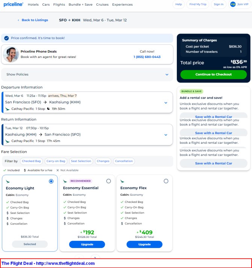Viewport: 252px width, 268px height.
Task: Click the Economy Light card airline logo
Action: pos(8,181)
